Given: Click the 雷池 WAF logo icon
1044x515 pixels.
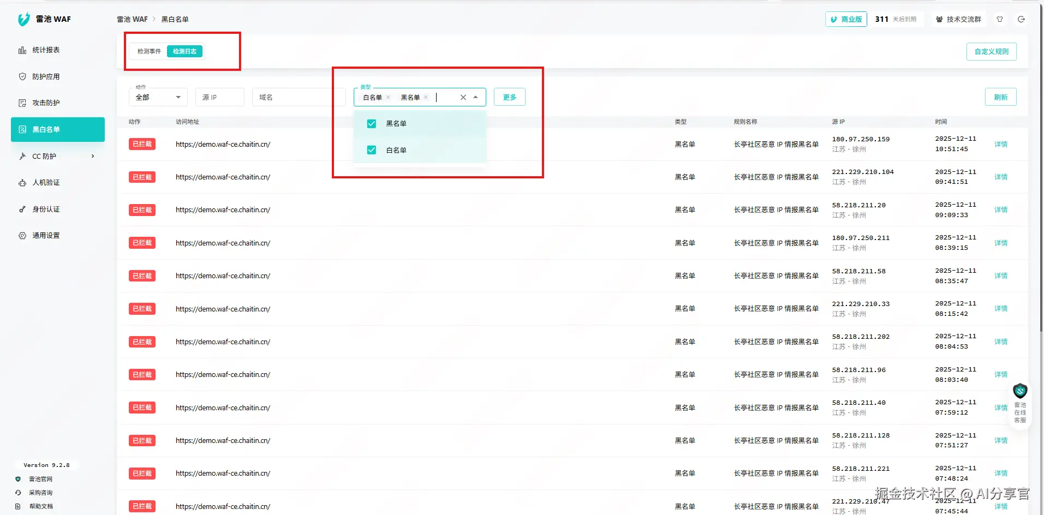Looking at the screenshot, I should 23,19.
